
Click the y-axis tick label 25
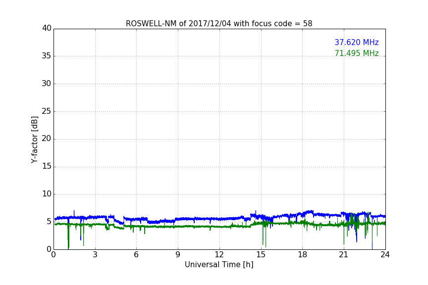(47, 111)
